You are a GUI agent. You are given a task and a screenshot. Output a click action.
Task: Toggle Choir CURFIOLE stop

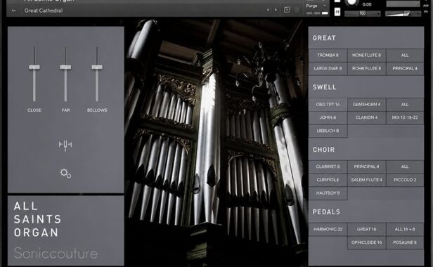coord(328,180)
